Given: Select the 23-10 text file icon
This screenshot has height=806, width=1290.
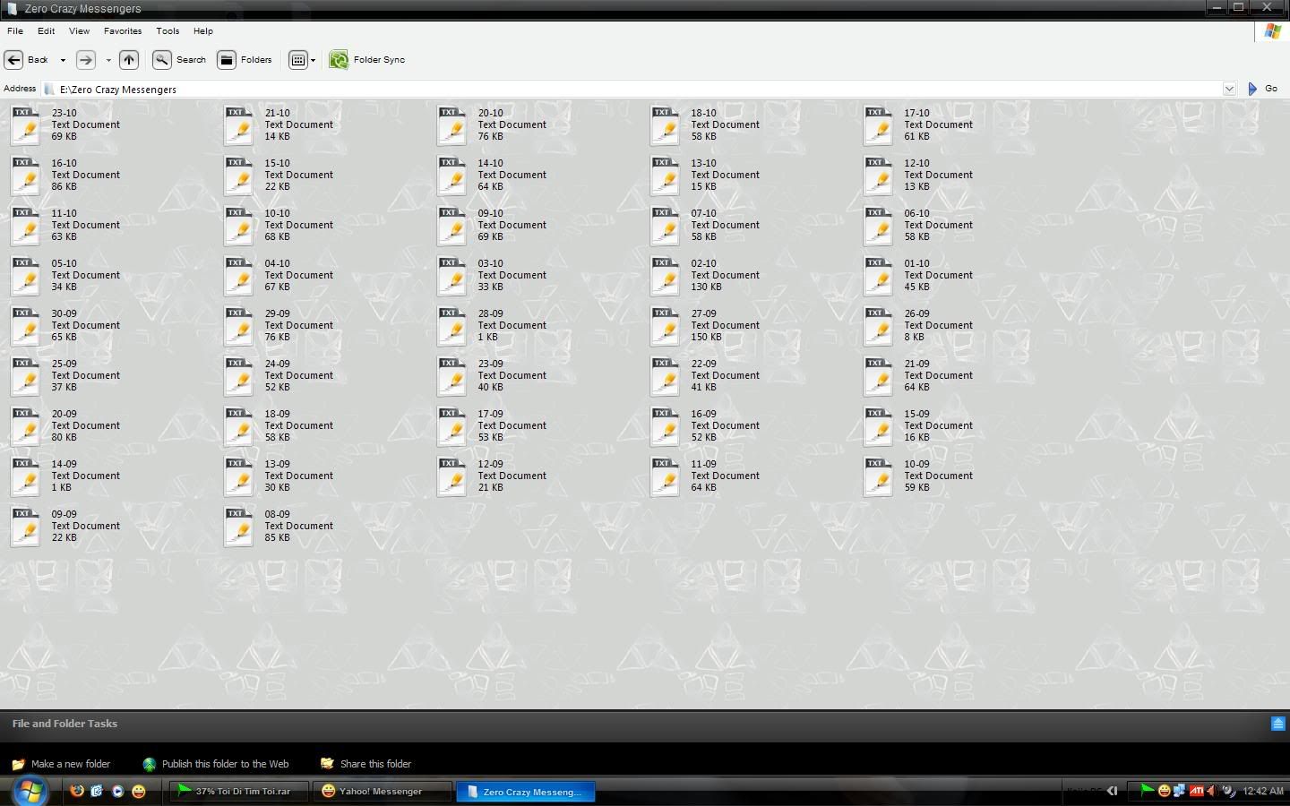Looking at the screenshot, I should click(25, 125).
